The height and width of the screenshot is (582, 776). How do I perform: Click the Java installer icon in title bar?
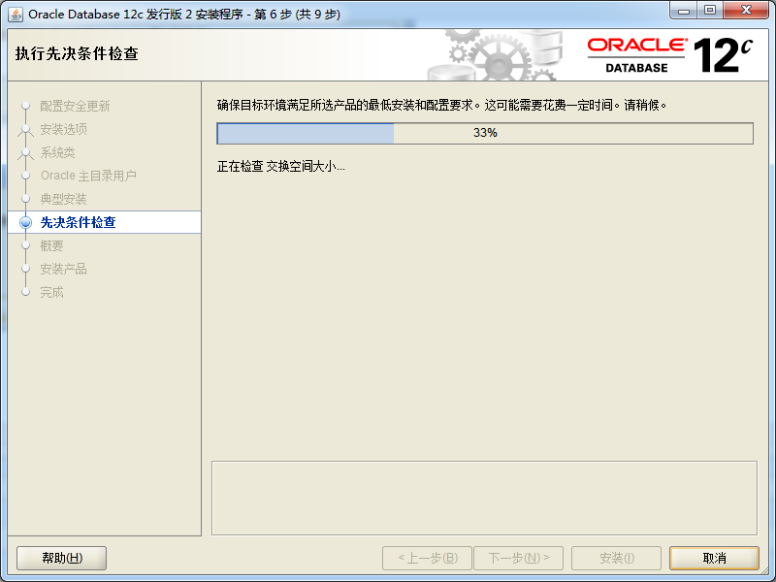(x=16, y=15)
